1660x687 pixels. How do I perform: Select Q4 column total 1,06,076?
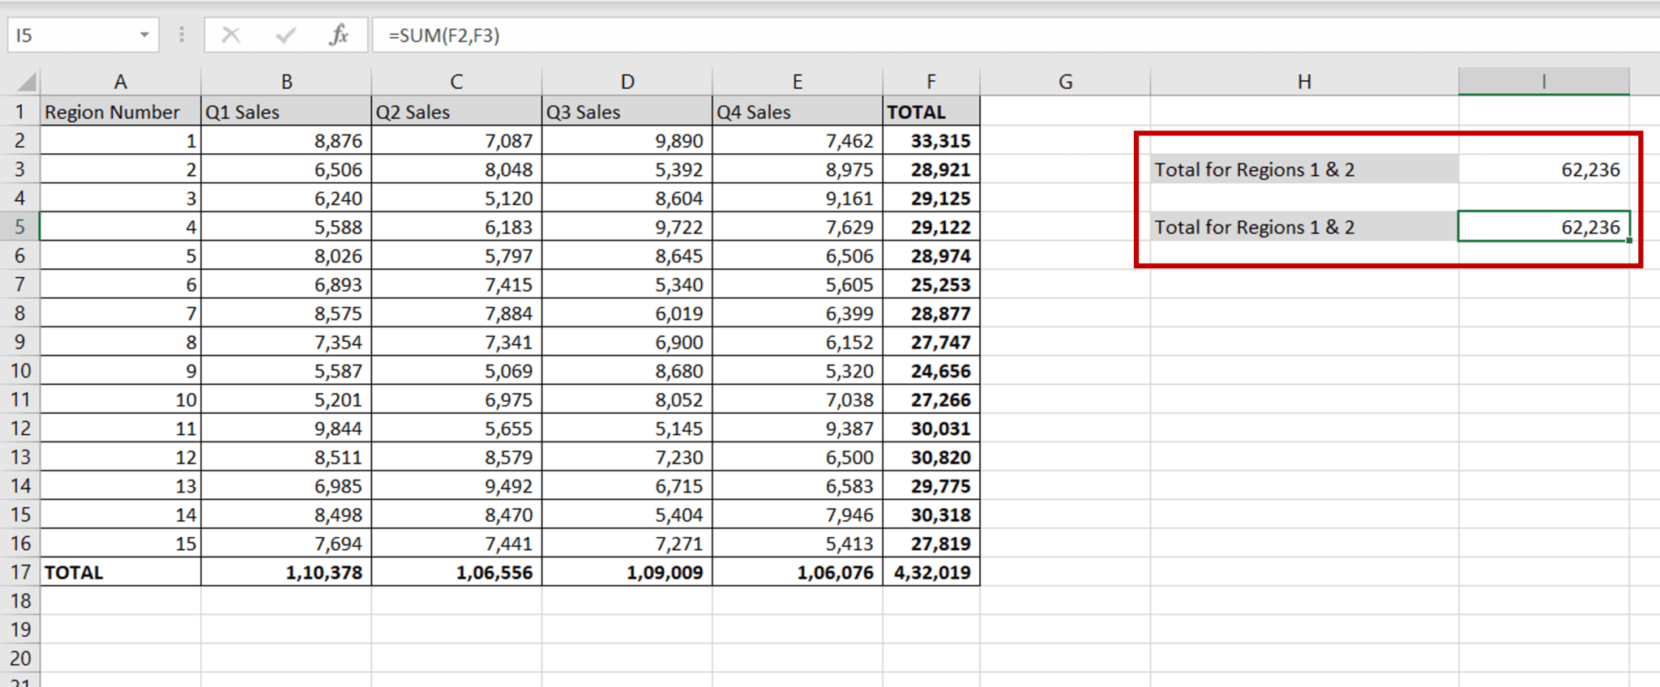pyautogui.click(x=797, y=572)
